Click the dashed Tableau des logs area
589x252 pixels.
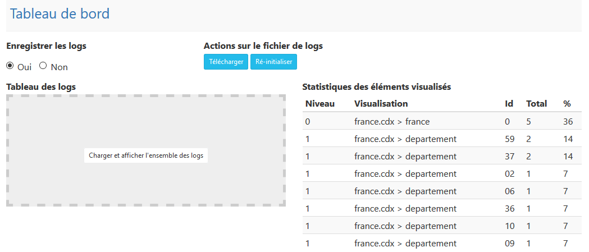(146, 150)
